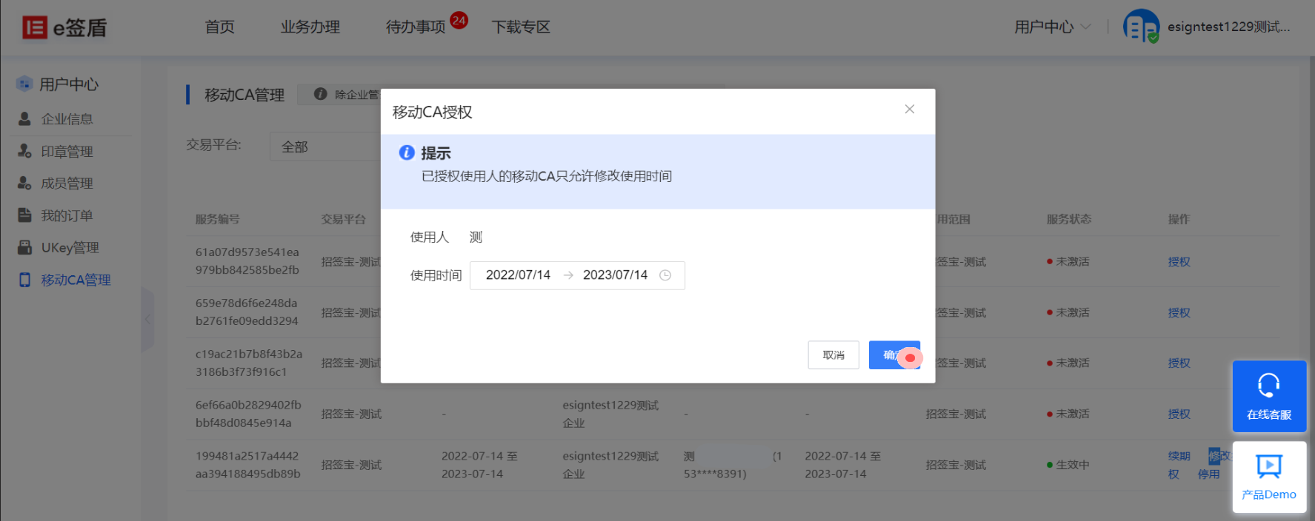
Task: Click the start date 2022/07/14
Action: (518, 275)
